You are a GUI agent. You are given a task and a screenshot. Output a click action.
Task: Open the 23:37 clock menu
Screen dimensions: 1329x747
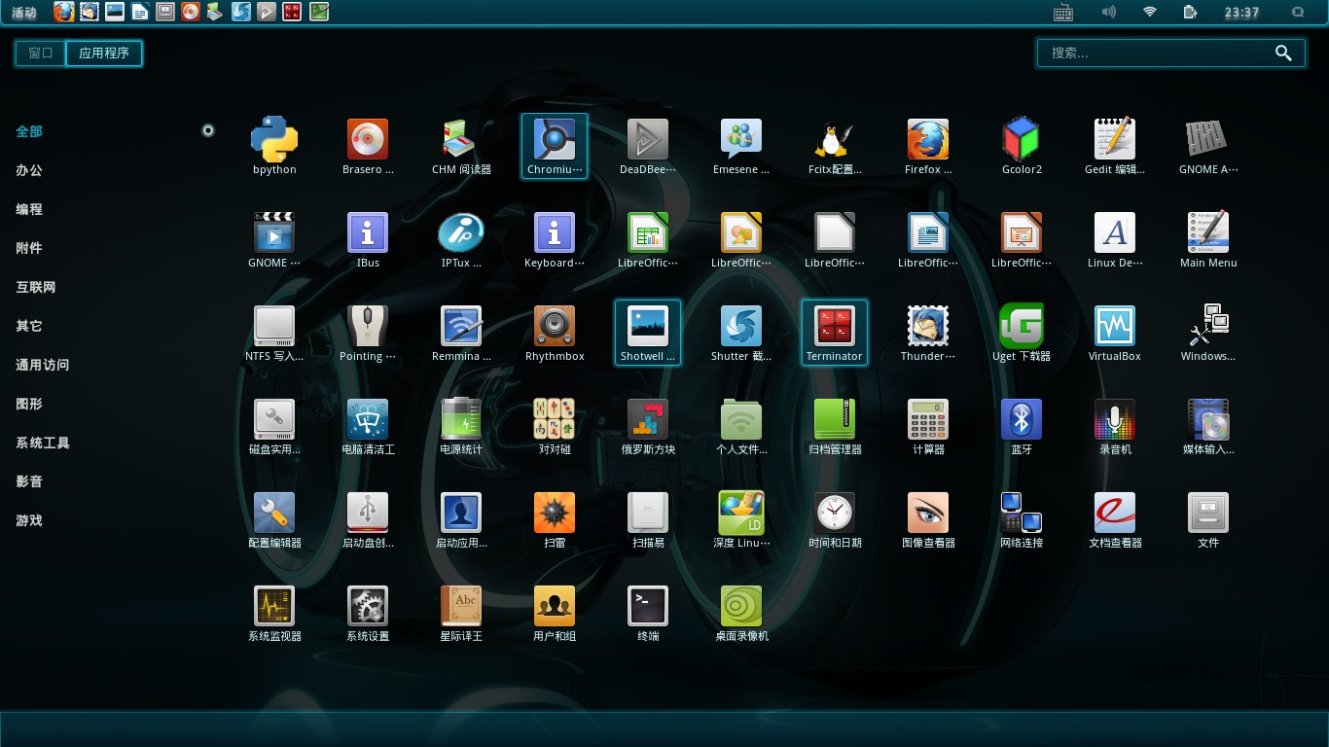(x=1241, y=13)
